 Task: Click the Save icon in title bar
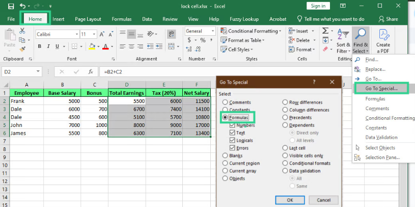[10, 6]
